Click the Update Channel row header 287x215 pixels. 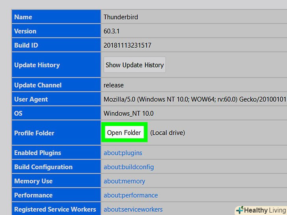point(56,85)
